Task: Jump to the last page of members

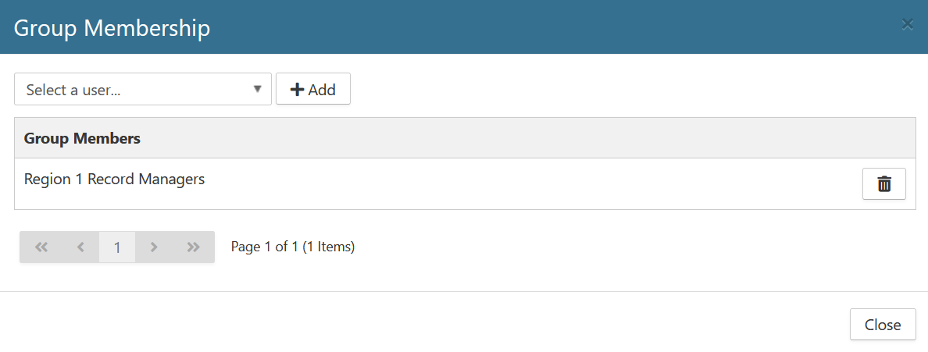Action: (194, 247)
